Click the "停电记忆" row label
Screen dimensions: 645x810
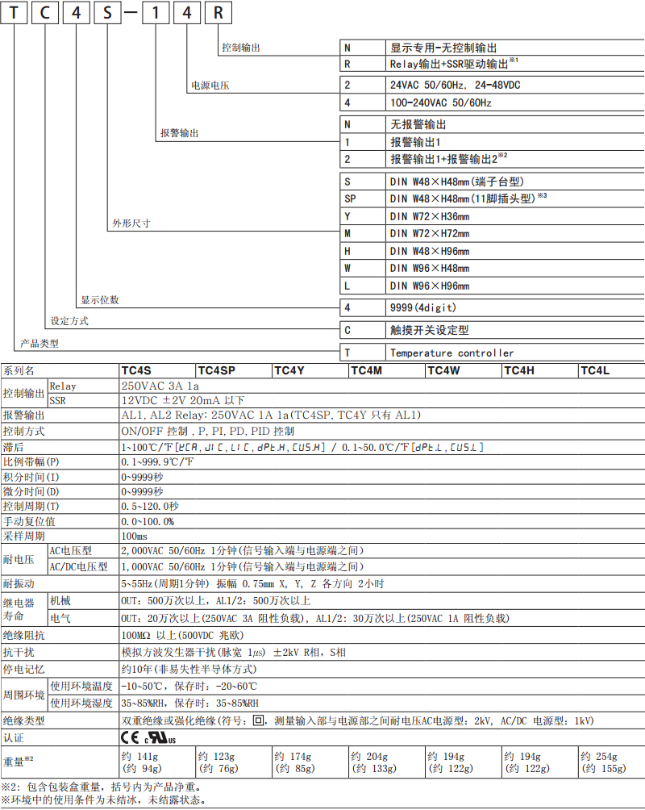23,669
